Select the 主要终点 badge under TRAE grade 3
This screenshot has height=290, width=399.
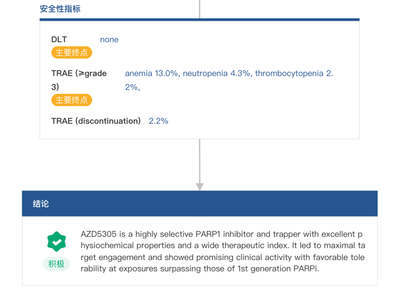click(x=71, y=100)
